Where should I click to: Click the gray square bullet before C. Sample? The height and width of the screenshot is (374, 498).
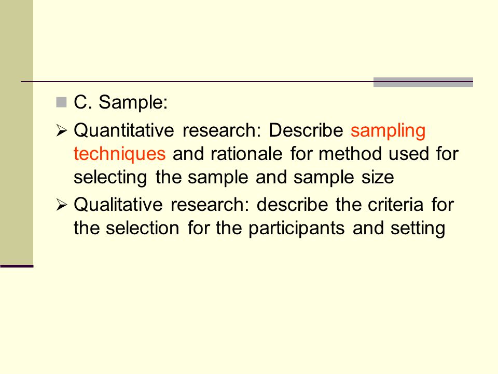[61, 102]
